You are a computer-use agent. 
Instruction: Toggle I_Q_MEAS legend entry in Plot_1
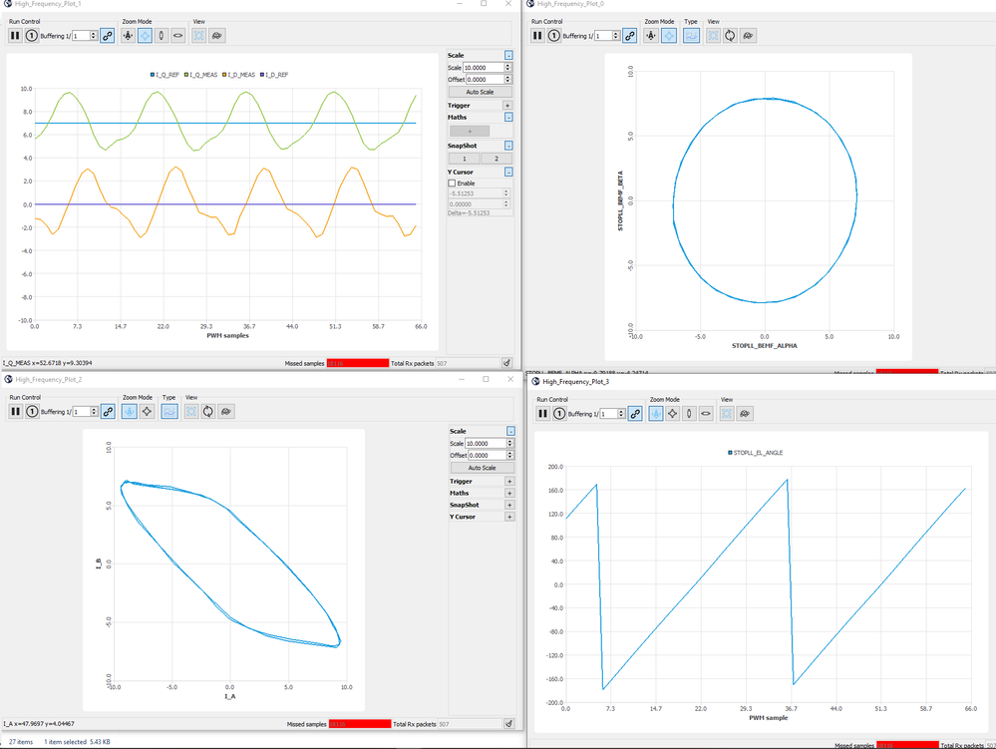pyautogui.click(x=201, y=75)
